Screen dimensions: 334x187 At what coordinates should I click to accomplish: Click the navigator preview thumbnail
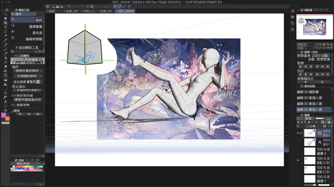[315, 27]
